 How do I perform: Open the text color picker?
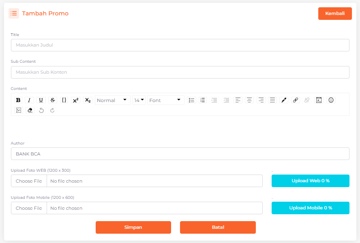(284, 100)
